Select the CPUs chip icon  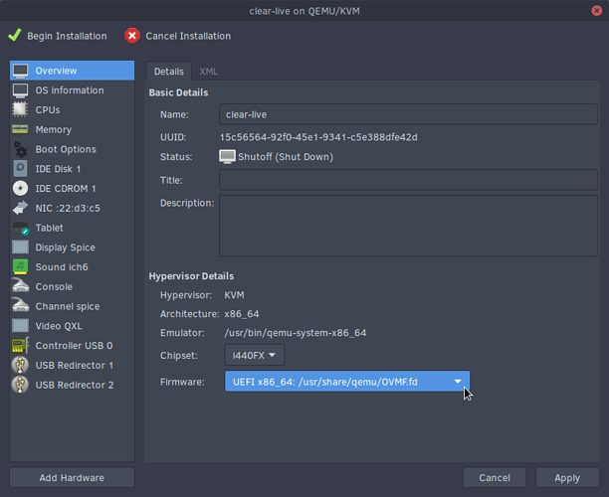pyautogui.click(x=20, y=109)
